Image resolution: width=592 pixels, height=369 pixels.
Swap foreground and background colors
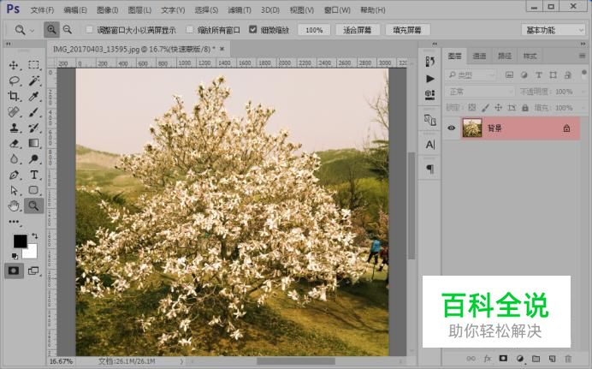(x=35, y=236)
